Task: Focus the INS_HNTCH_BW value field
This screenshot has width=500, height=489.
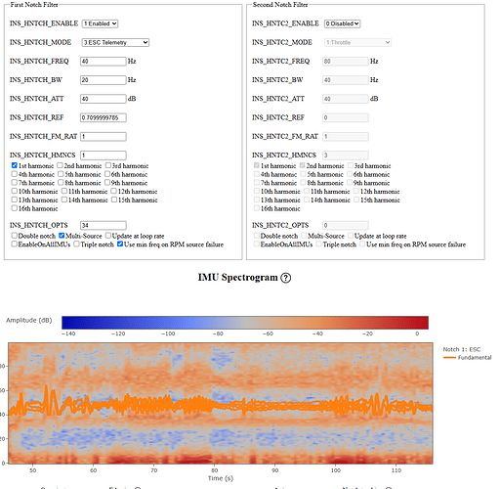Action: tap(104, 80)
